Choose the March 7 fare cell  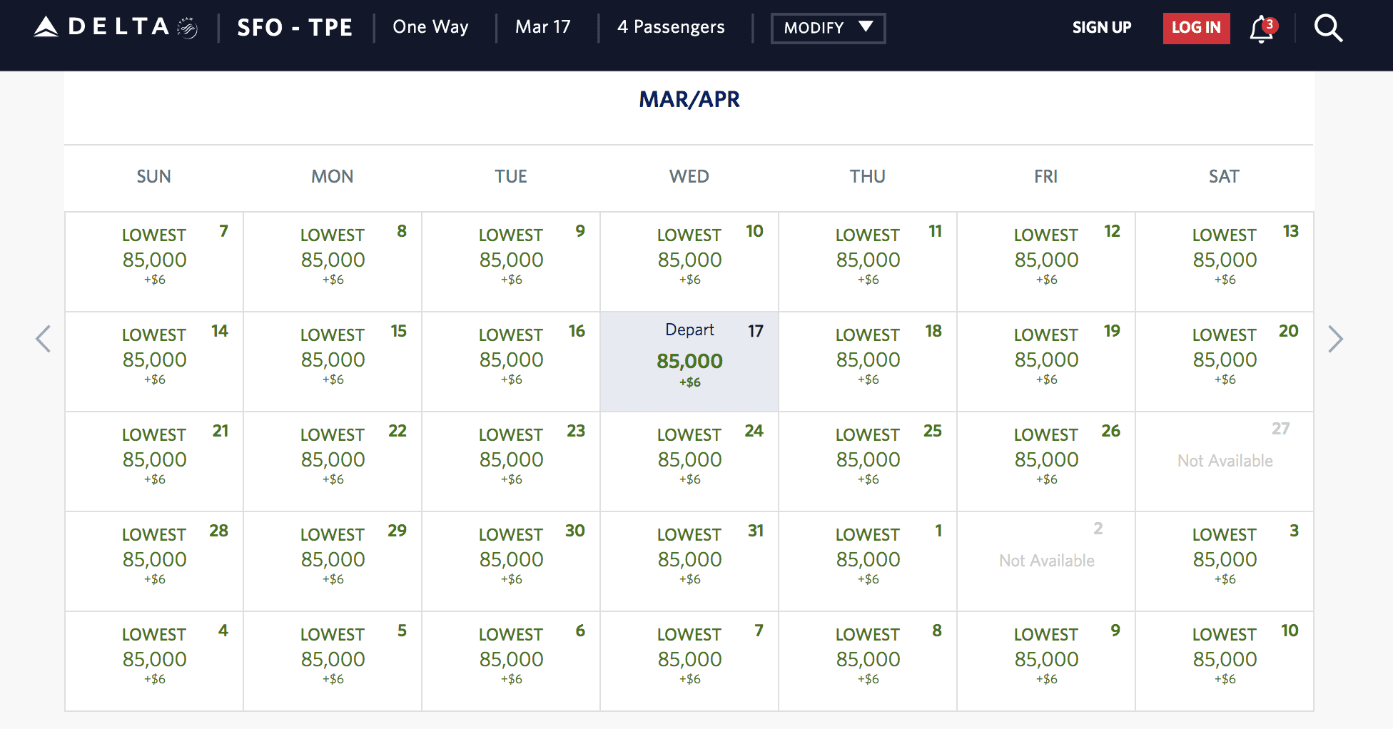154,261
